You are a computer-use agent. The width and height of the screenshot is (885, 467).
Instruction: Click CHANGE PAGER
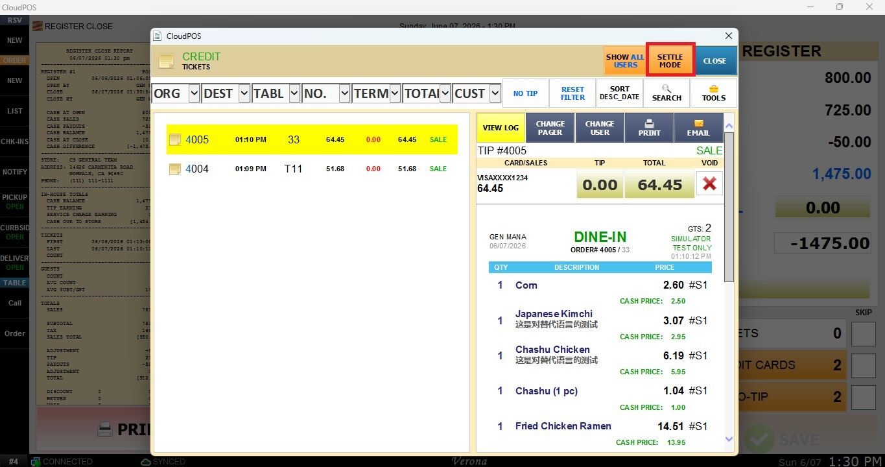[x=550, y=128]
